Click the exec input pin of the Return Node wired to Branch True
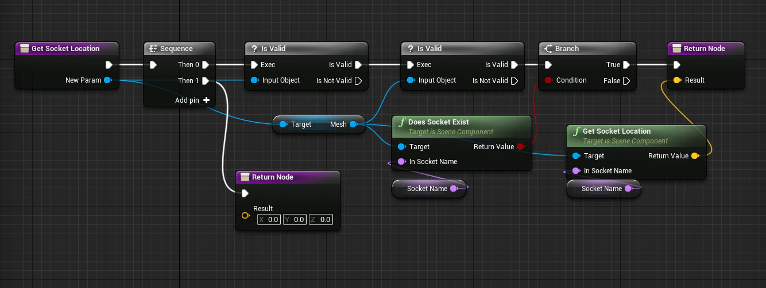 (x=677, y=65)
